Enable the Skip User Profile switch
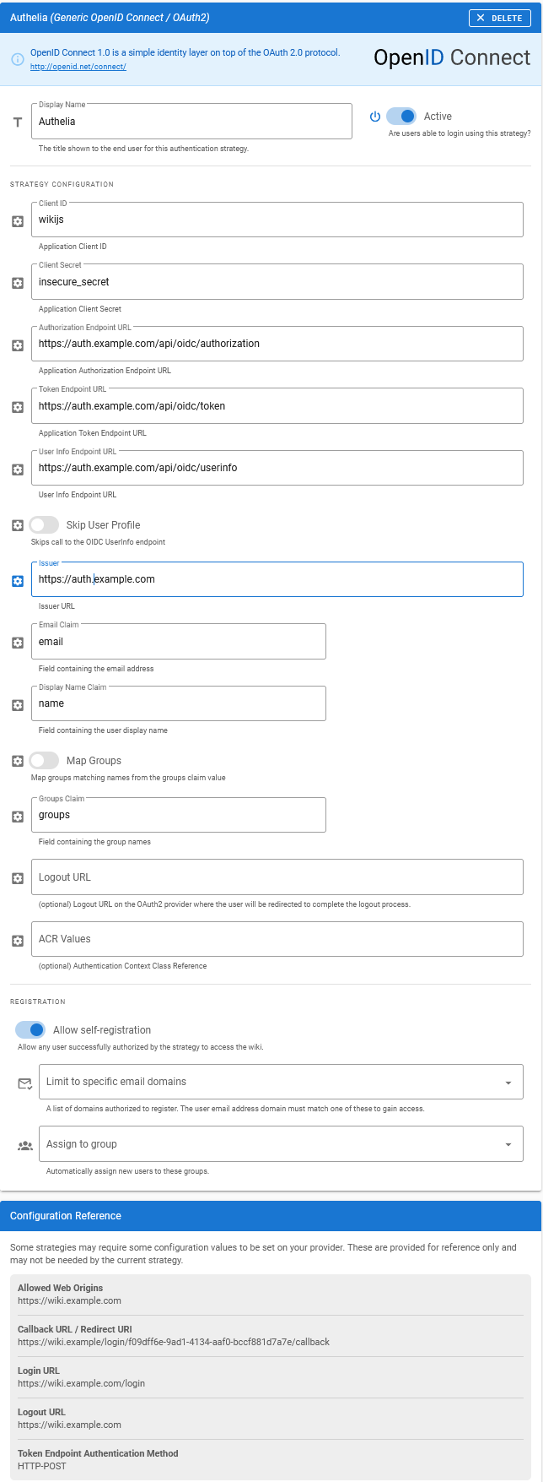 44,525
